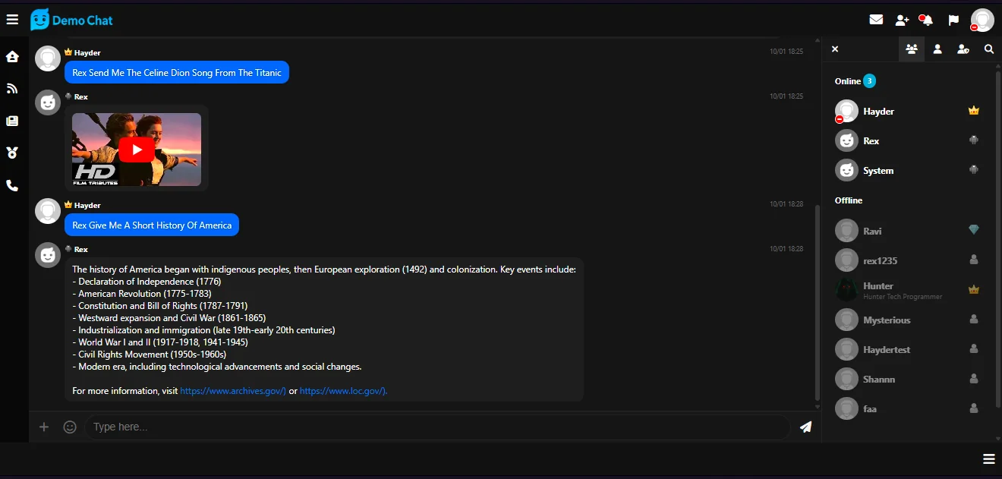This screenshot has height=479, width=1002.
Task: Open the archives.gov link
Action: pyautogui.click(x=232, y=391)
